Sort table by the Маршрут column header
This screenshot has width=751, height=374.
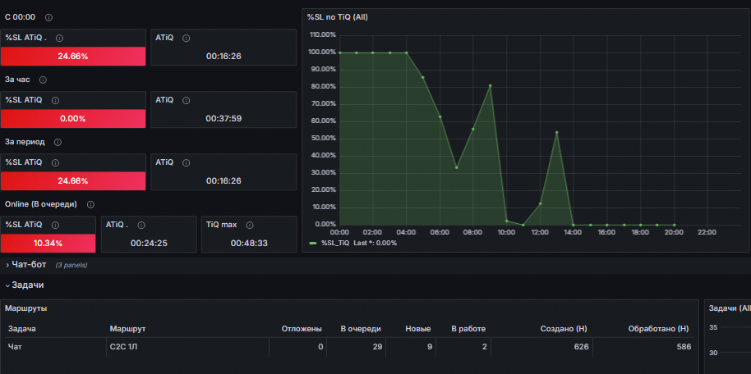point(127,329)
